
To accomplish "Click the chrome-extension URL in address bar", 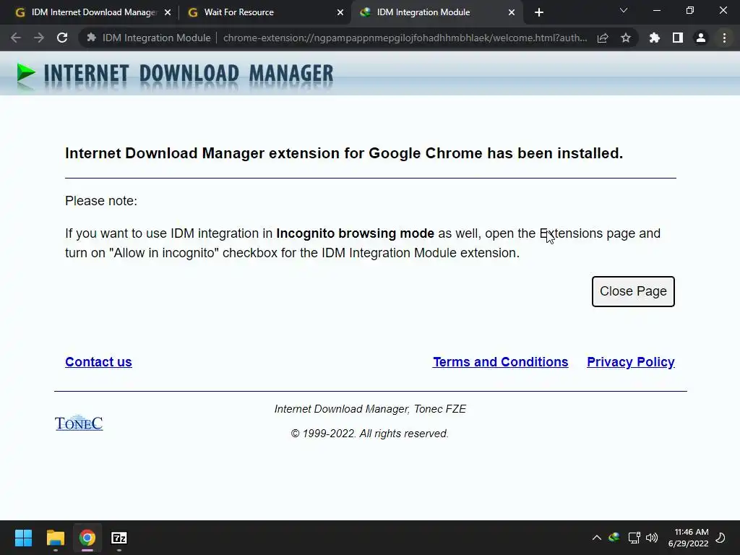I will pyautogui.click(x=405, y=38).
